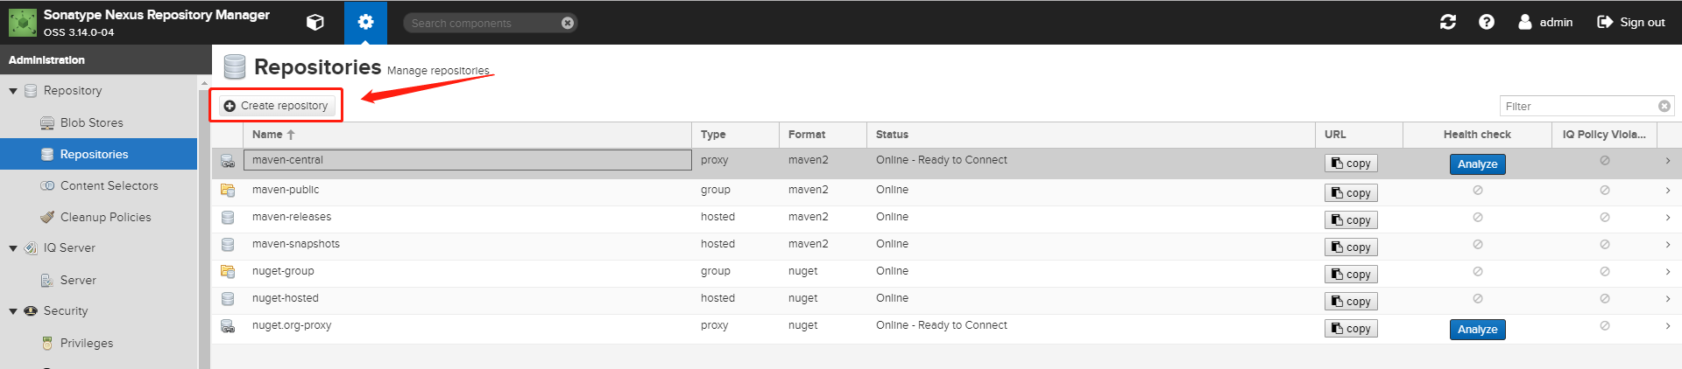The width and height of the screenshot is (1682, 369).
Task: Expand maven-central row with right chevron
Action: (x=1668, y=161)
